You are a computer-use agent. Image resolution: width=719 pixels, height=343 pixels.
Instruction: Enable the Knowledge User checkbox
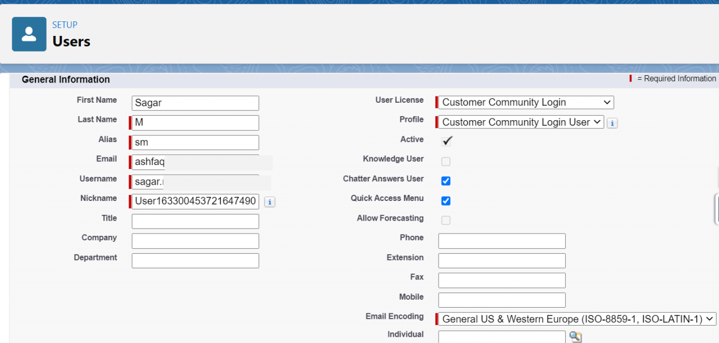pyautogui.click(x=445, y=161)
